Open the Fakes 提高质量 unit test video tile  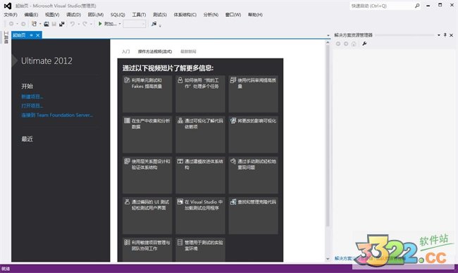coord(147,94)
